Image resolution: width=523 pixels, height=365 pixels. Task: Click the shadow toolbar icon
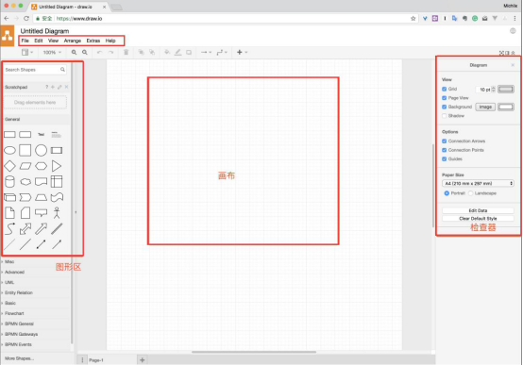[x=189, y=52]
